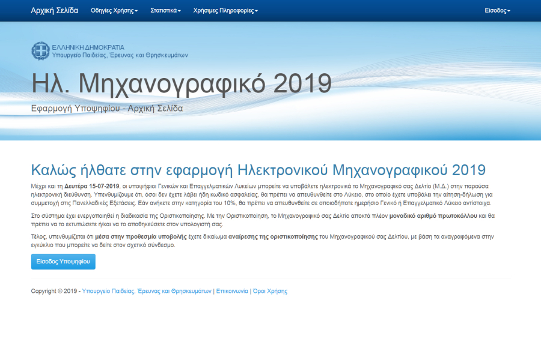Click bold text μοναδικό αριθμό πρωτοκόλλου
The width and height of the screenshot is (541, 360).
click(x=433, y=216)
